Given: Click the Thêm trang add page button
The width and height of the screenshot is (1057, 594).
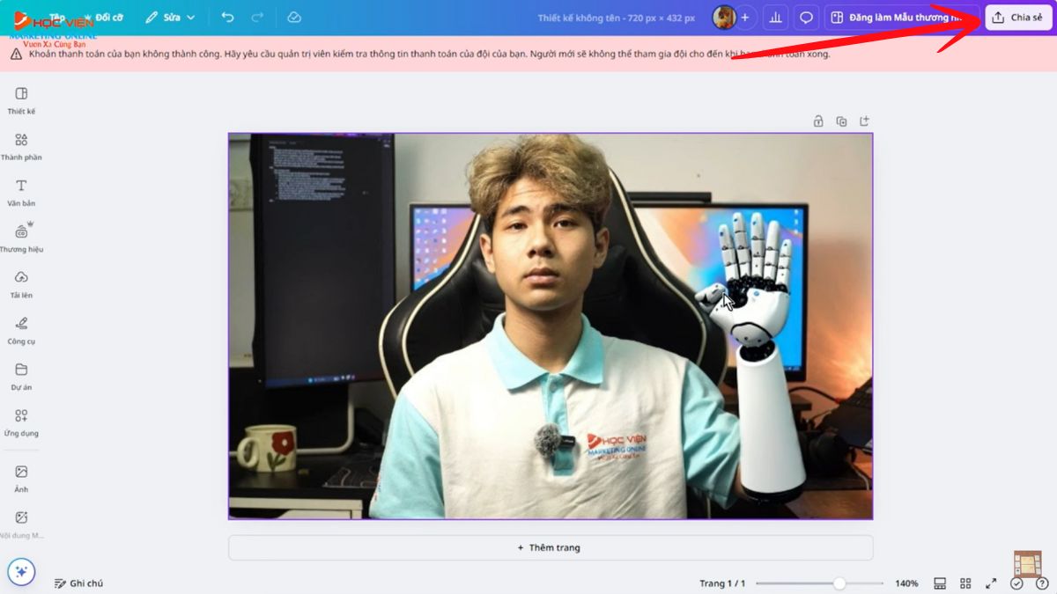Looking at the screenshot, I should click(551, 547).
